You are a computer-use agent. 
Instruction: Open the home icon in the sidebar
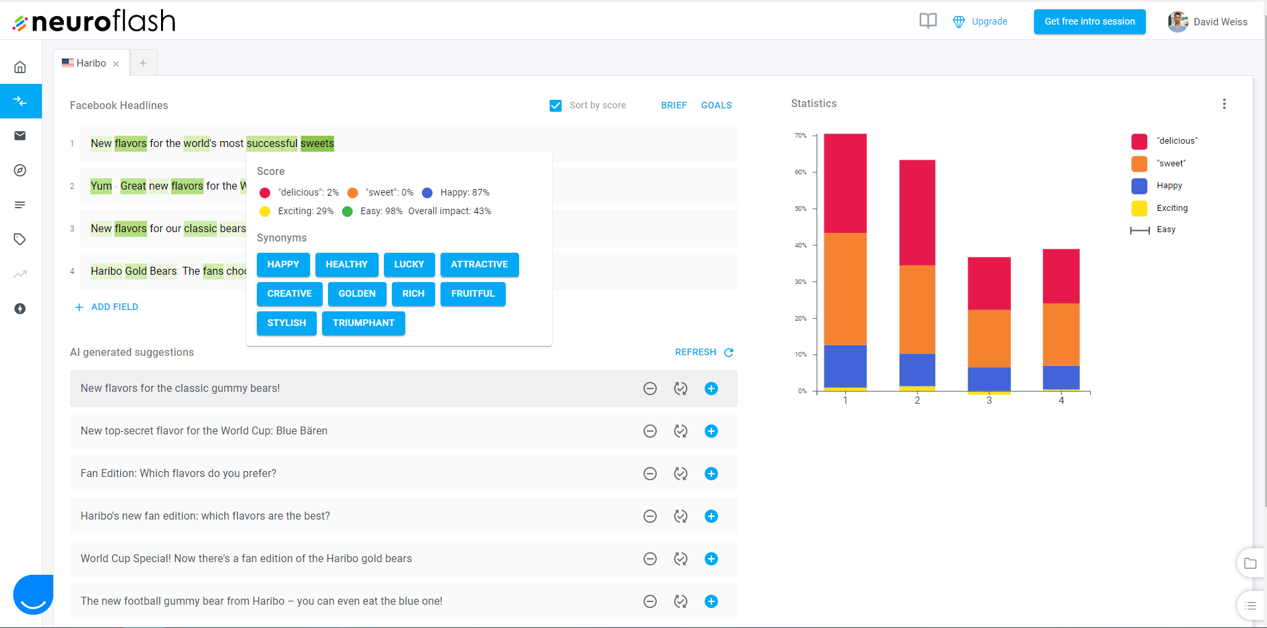click(x=20, y=67)
